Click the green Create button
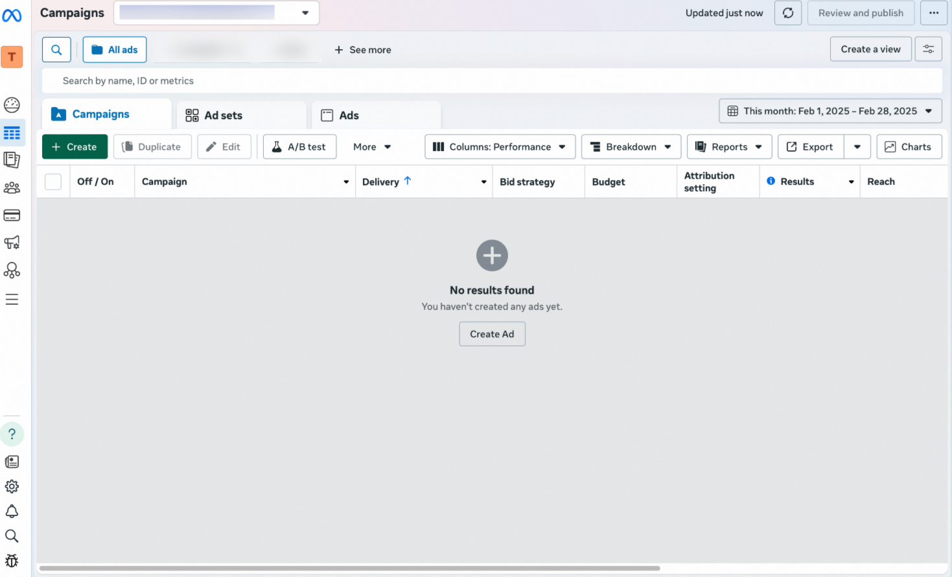Screen dimensions: 952x577 [x=75, y=147]
